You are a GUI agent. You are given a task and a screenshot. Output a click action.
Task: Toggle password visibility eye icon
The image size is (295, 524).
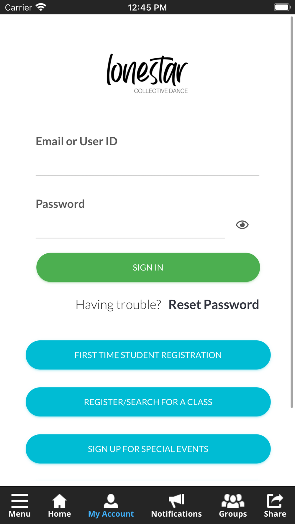coord(242,225)
